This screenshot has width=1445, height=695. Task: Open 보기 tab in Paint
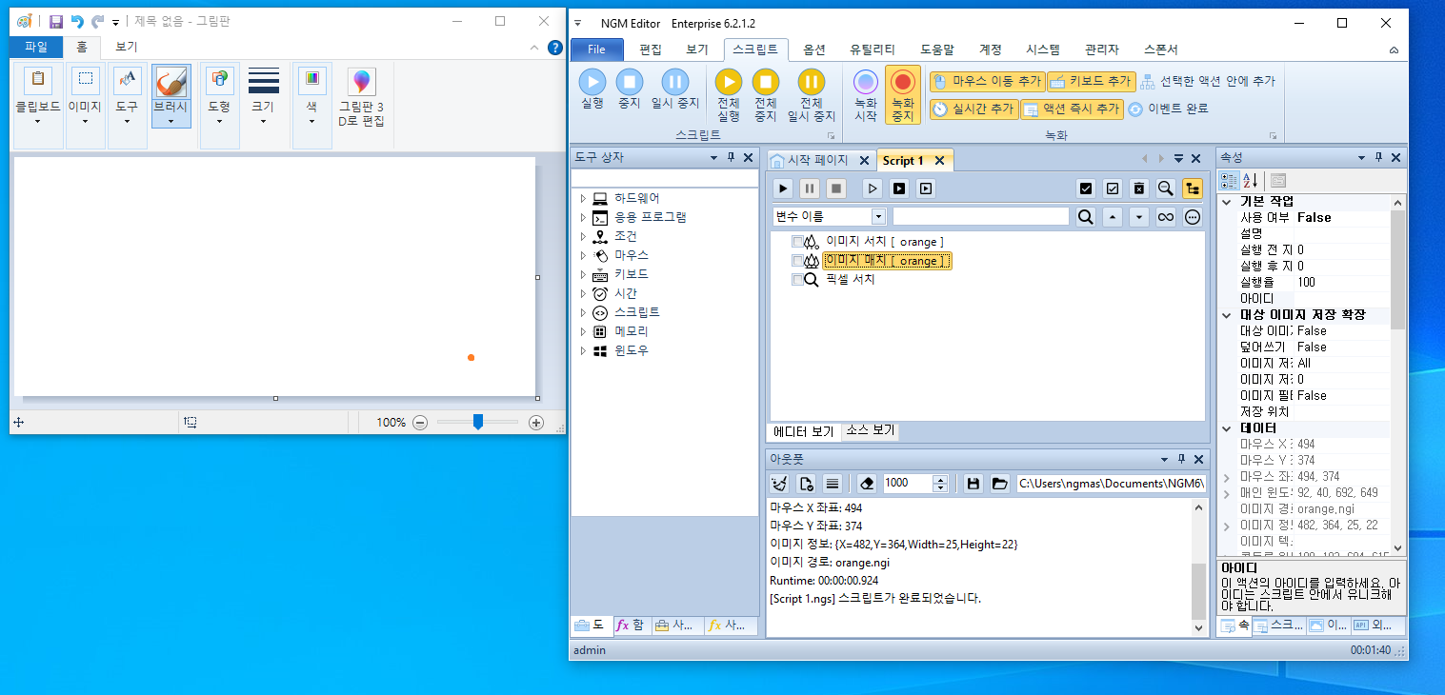126,47
